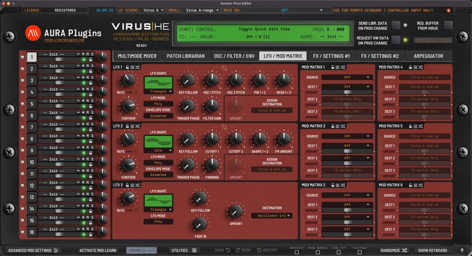The image size is (472, 256).
Task: Click the LFO 3 Fade In knob
Action: pyautogui.click(x=200, y=224)
